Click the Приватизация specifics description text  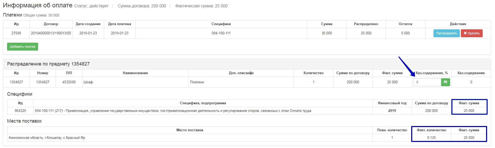coord(173,111)
